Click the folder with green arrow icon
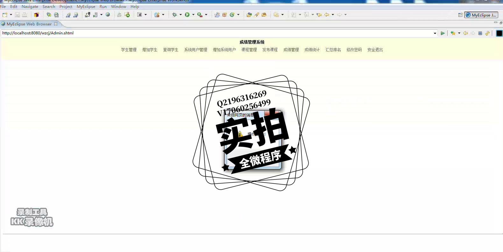This screenshot has height=252, width=503. (x=127, y=15)
